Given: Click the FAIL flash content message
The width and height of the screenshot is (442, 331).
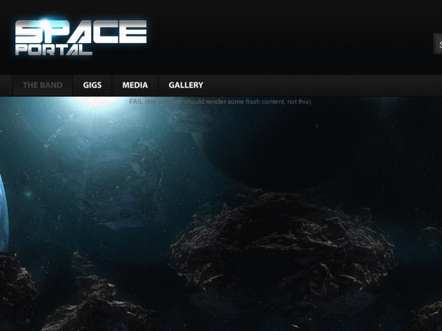Looking at the screenshot, I should [x=221, y=101].
